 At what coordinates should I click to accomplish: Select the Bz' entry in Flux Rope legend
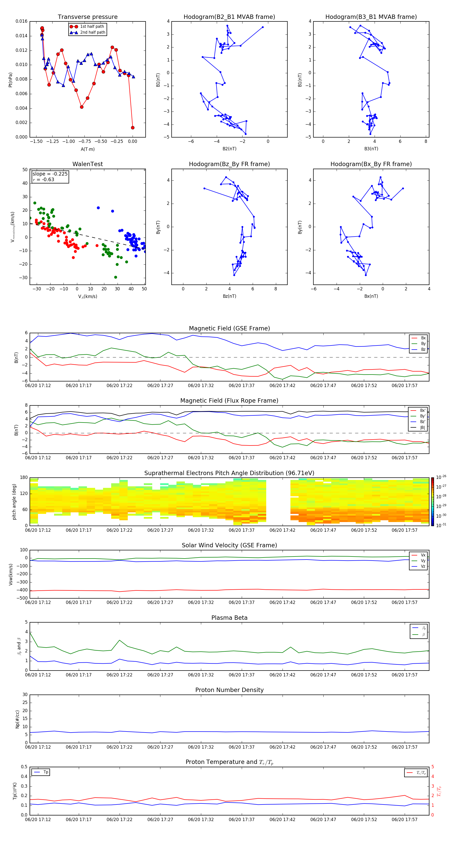click(x=418, y=422)
